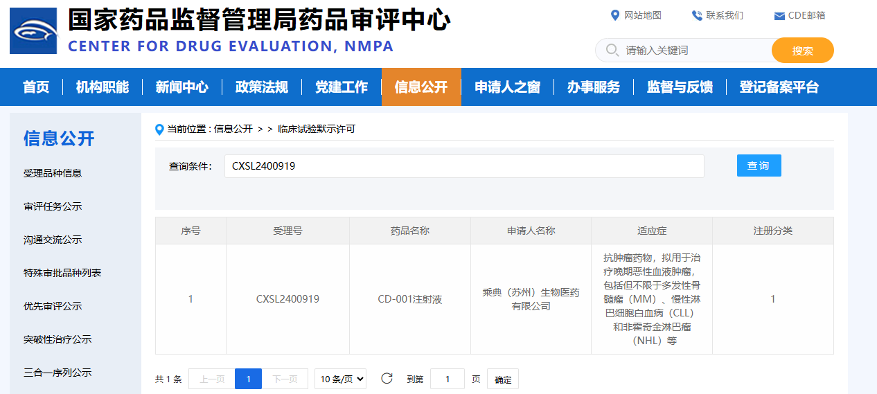Open 申请人之窗 in navigation bar
877x394 pixels.
click(x=507, y=87)
